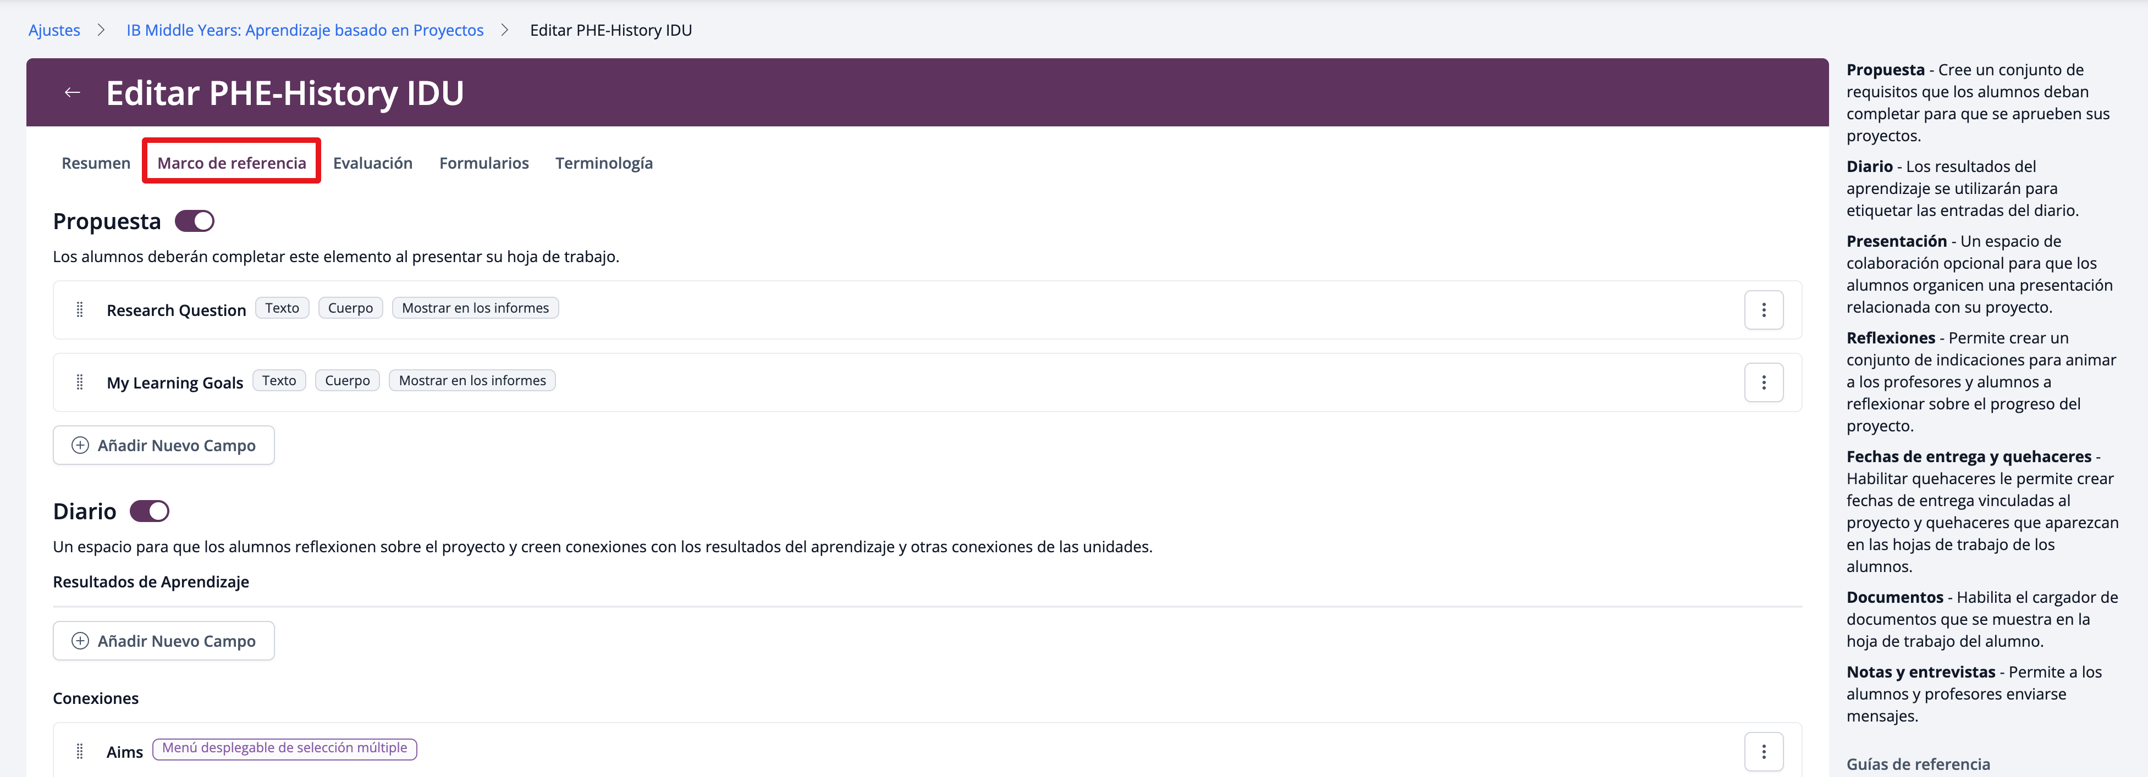
Task: Open IB Middle Years breadcrumb link
Action: tap(304, 30)
